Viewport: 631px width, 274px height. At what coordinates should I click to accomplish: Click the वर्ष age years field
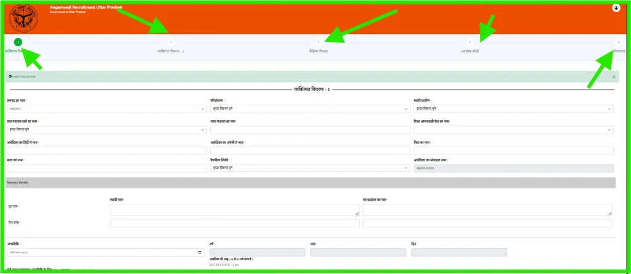(x=258, y=252)
